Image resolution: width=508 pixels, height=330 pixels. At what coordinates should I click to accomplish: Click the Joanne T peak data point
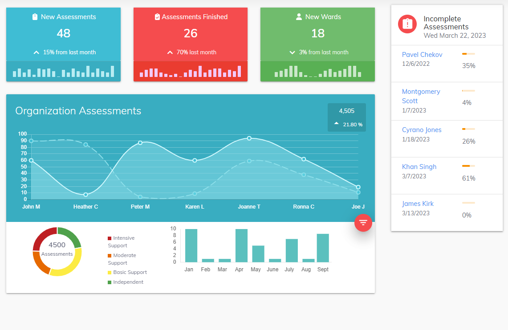click(x=249, y=138)
